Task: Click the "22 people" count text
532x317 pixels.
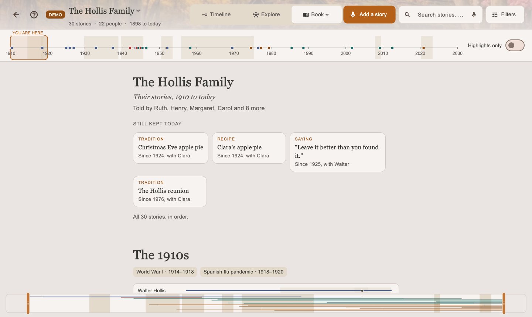Action: 110,24
